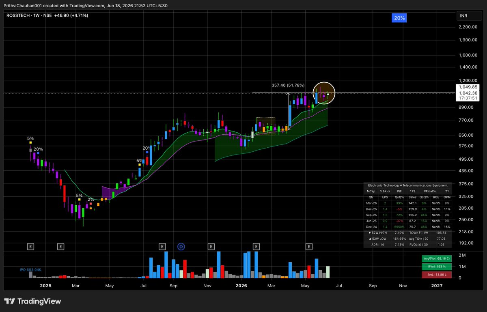Screen dimensions: 487x312
Task: Click the 2% label on the chart
Action: tap(91, 199)
